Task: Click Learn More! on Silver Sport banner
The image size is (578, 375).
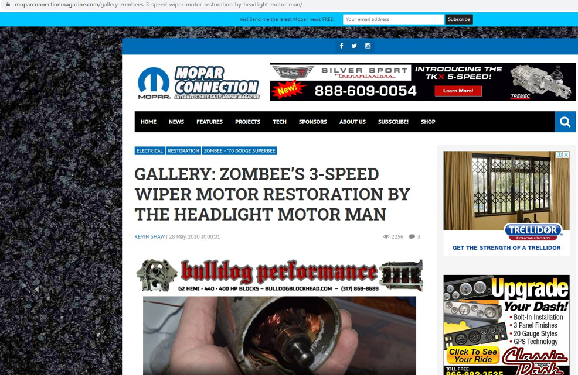Action: 458,91
